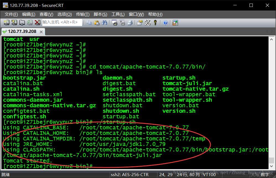Focus the host input field 输入主机

62,22
